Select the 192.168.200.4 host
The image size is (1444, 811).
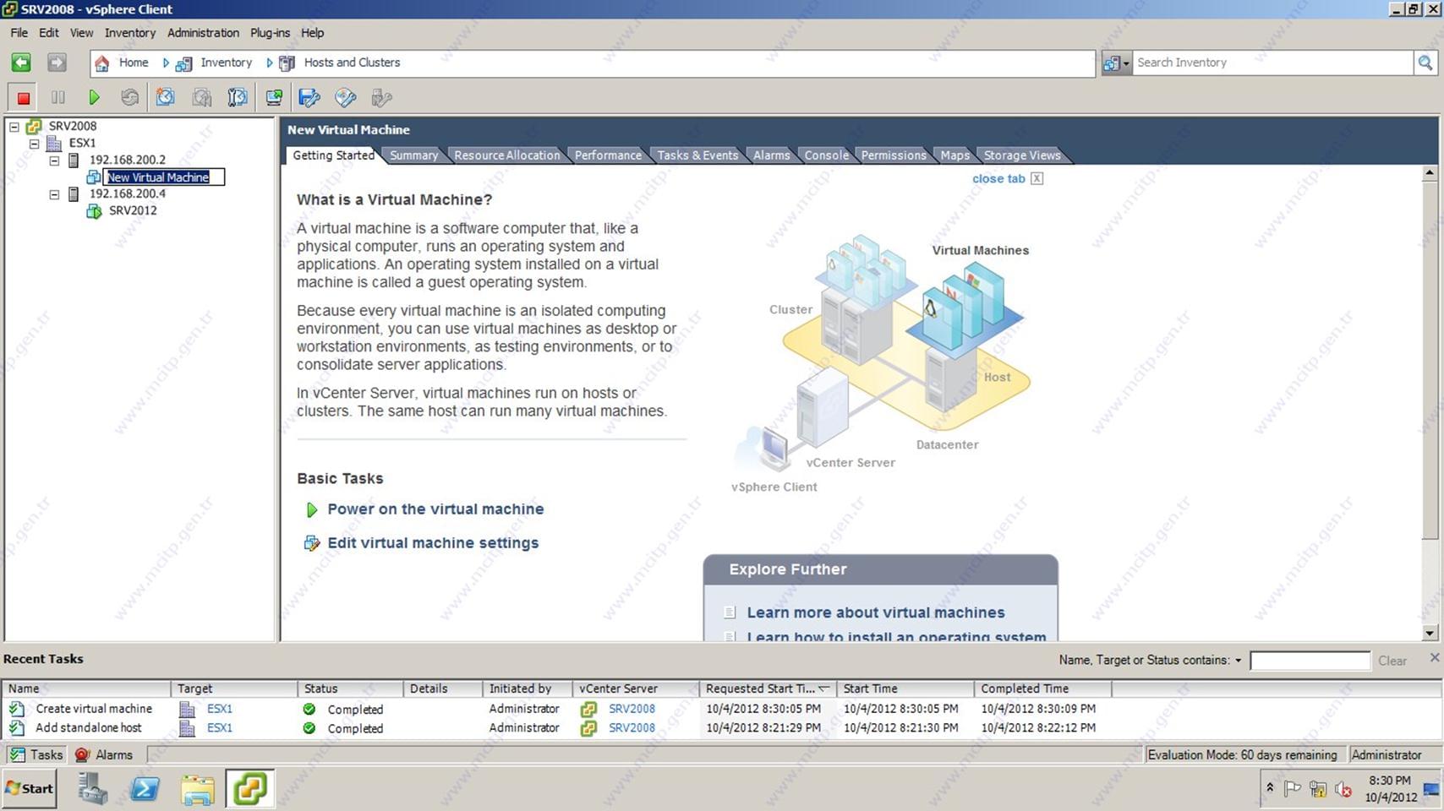[x=128, y=194]
